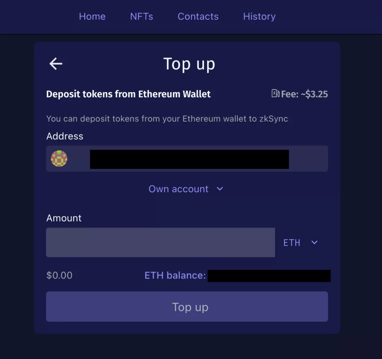The image size is (382, 359).
Task: Click the Deposit tokens from Ethereum Wallet heading
Action: [x=128, y=94]
